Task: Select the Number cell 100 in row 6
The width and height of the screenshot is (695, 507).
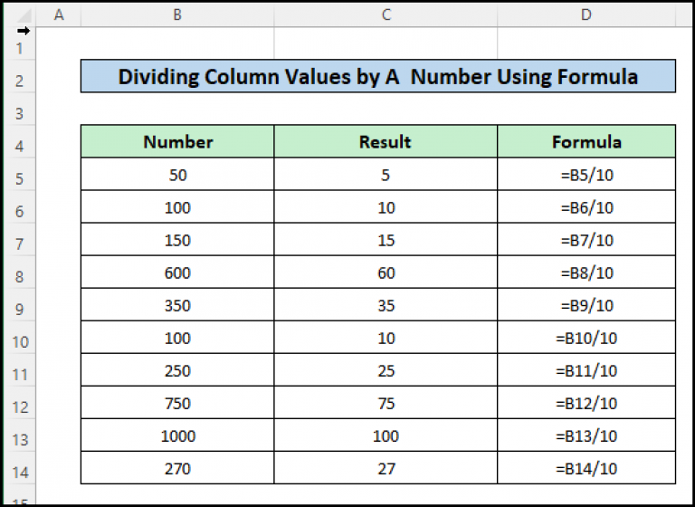Action: pos(177,207)
